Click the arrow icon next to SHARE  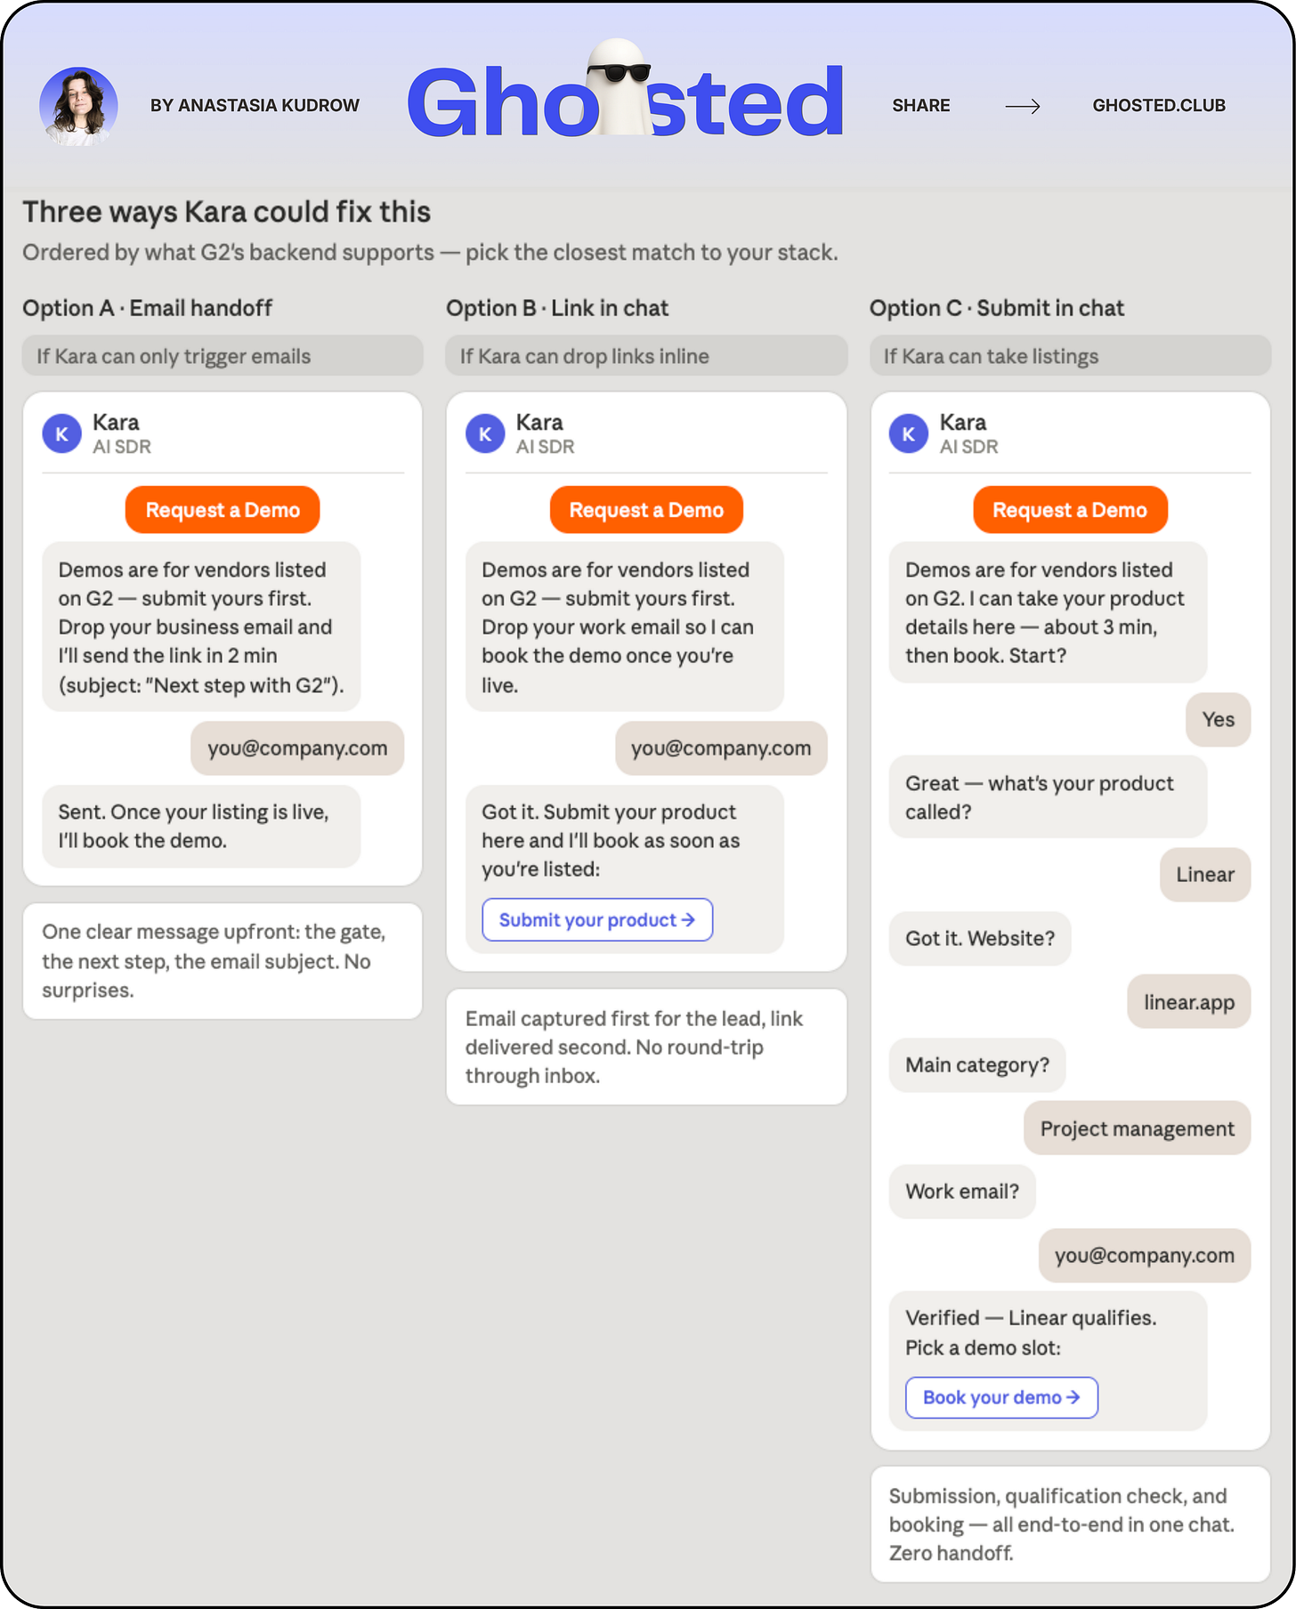(x=1022, y=106)
